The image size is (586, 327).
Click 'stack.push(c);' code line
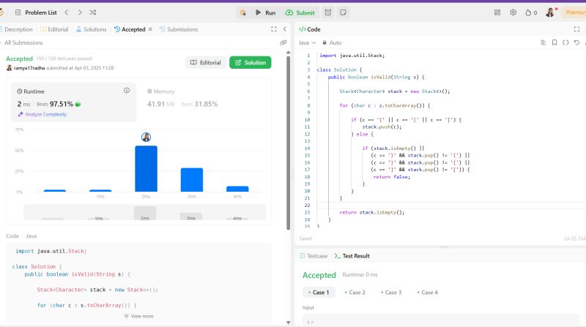tap(382, 127)
